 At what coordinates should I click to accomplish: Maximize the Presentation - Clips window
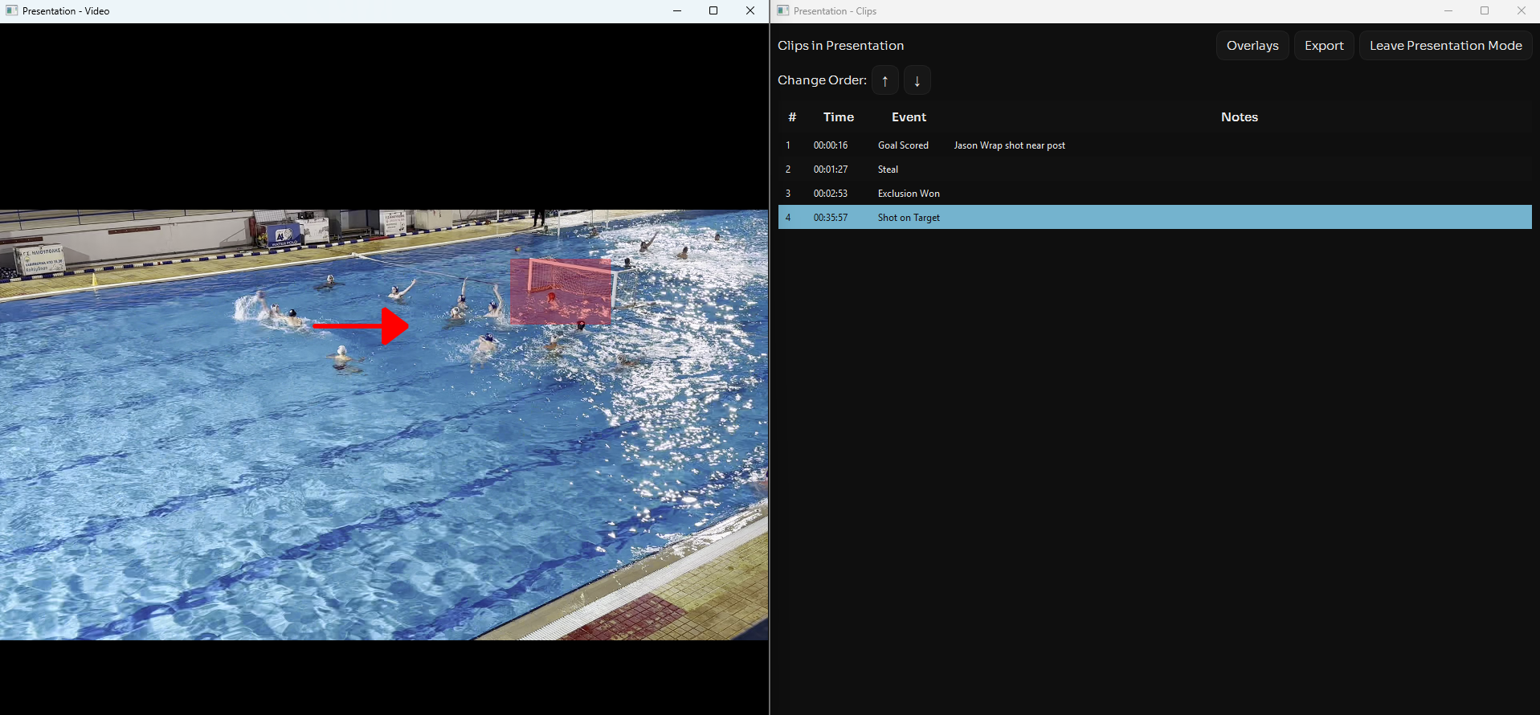[x=1485, y=10]
